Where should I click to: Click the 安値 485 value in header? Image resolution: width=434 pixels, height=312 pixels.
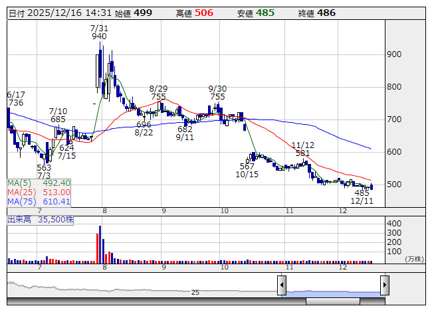point(265,13)
